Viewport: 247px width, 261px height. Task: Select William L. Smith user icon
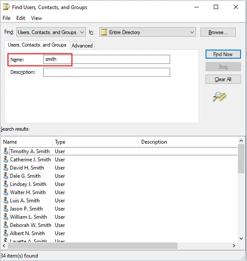tap(6, 217)
